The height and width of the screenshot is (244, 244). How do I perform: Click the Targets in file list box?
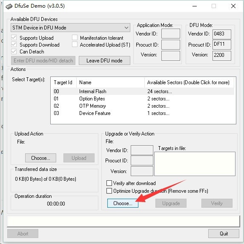[x=195, y=164]
